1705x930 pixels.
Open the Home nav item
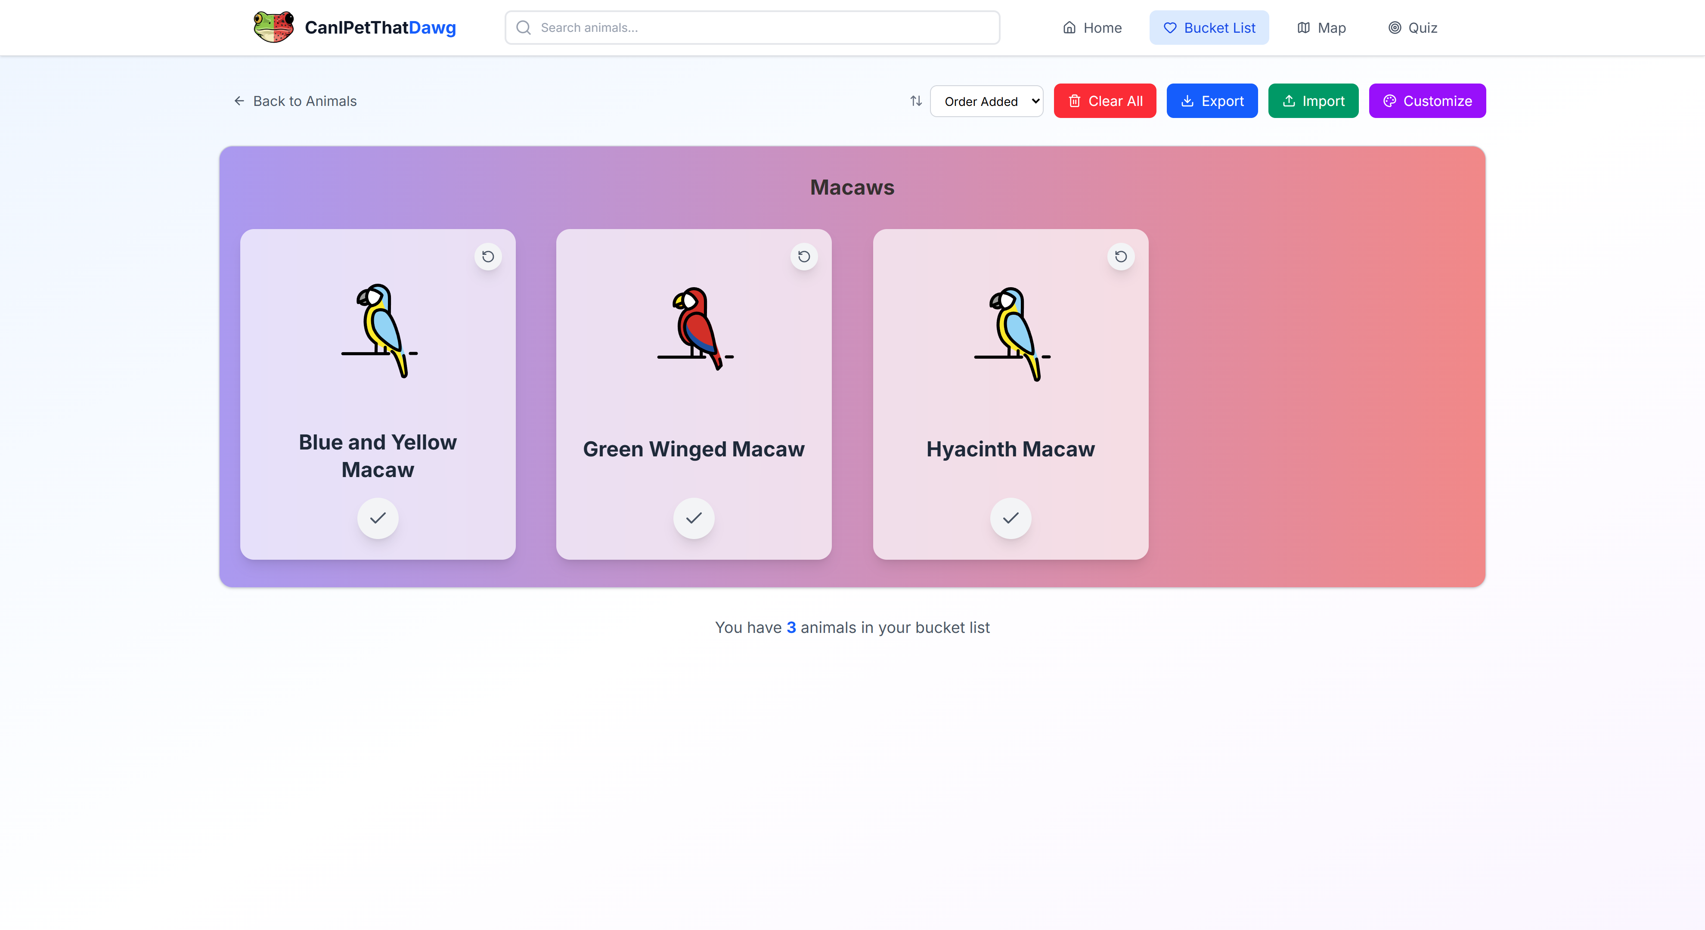(x=1092, y=28)
